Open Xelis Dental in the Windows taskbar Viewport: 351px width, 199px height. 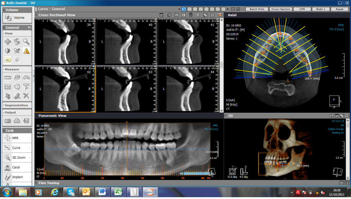pos(148,192)
